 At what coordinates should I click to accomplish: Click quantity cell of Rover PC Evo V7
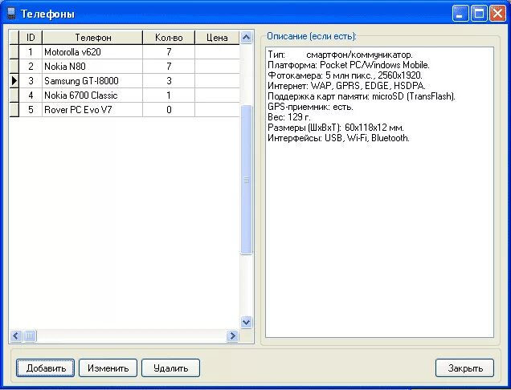(169, 110)
